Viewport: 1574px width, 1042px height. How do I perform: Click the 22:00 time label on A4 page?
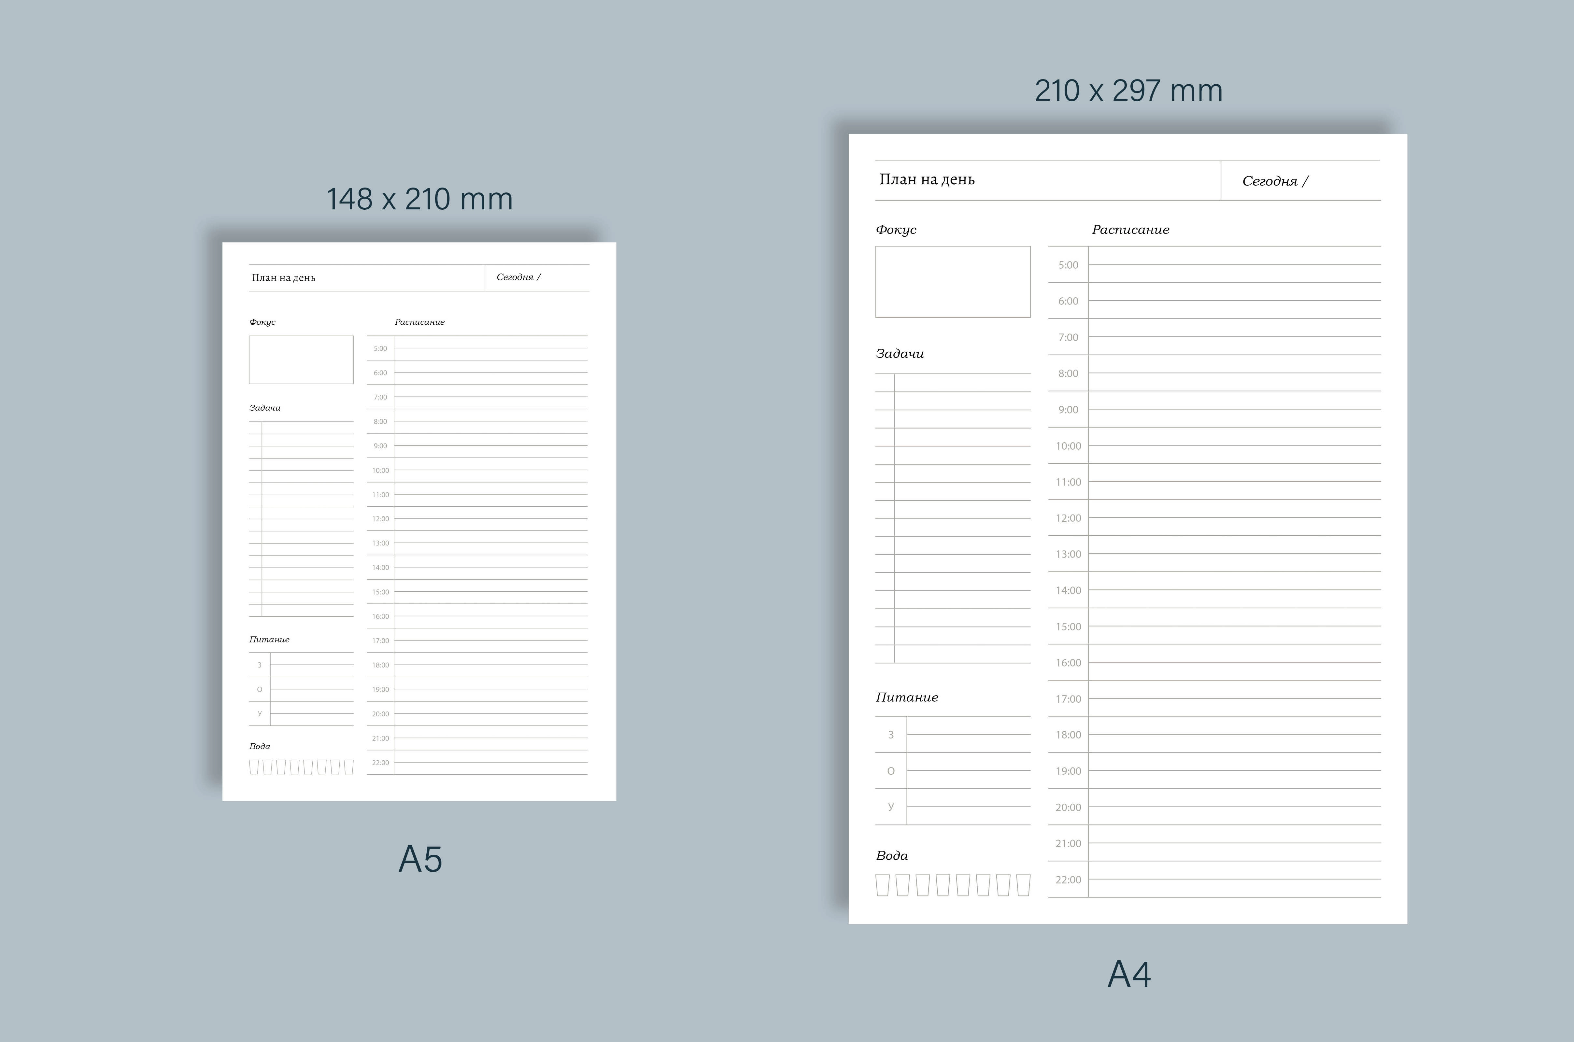pos(1068,880)
